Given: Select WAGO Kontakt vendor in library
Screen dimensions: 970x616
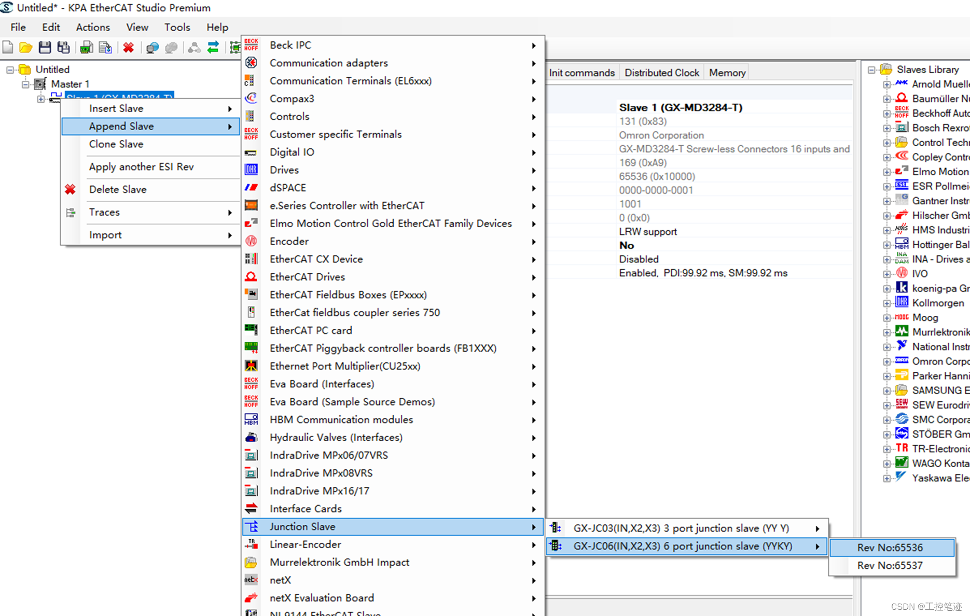Looking at the screenshot, I should pos(940,463).
